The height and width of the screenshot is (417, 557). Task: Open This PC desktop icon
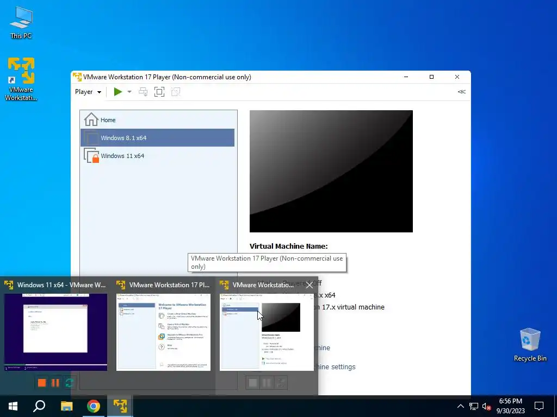[21, 23]
